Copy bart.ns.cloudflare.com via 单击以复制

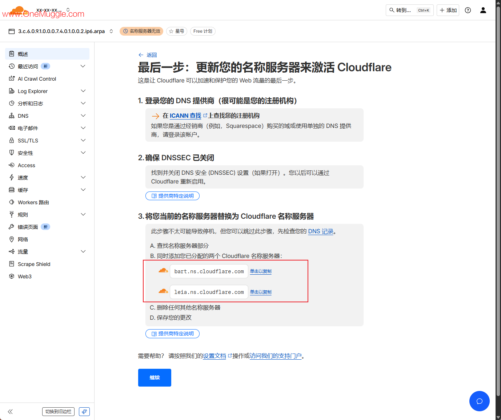tap(261, 271)
